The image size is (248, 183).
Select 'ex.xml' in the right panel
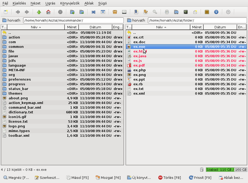(186, 94)
